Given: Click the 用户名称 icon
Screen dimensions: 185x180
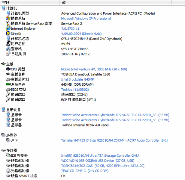Looking at the screenshot, I should click(x=8, y=44).
